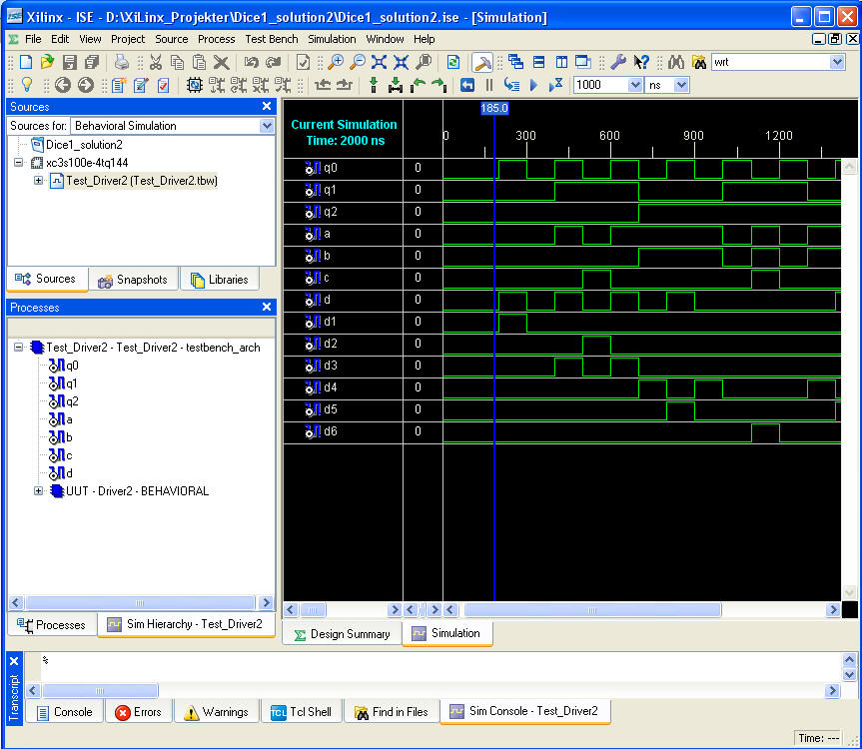Click the hammer toggle icon
Image resolution: width=862 pixels, height=749 pixels.
pos(482,63)
